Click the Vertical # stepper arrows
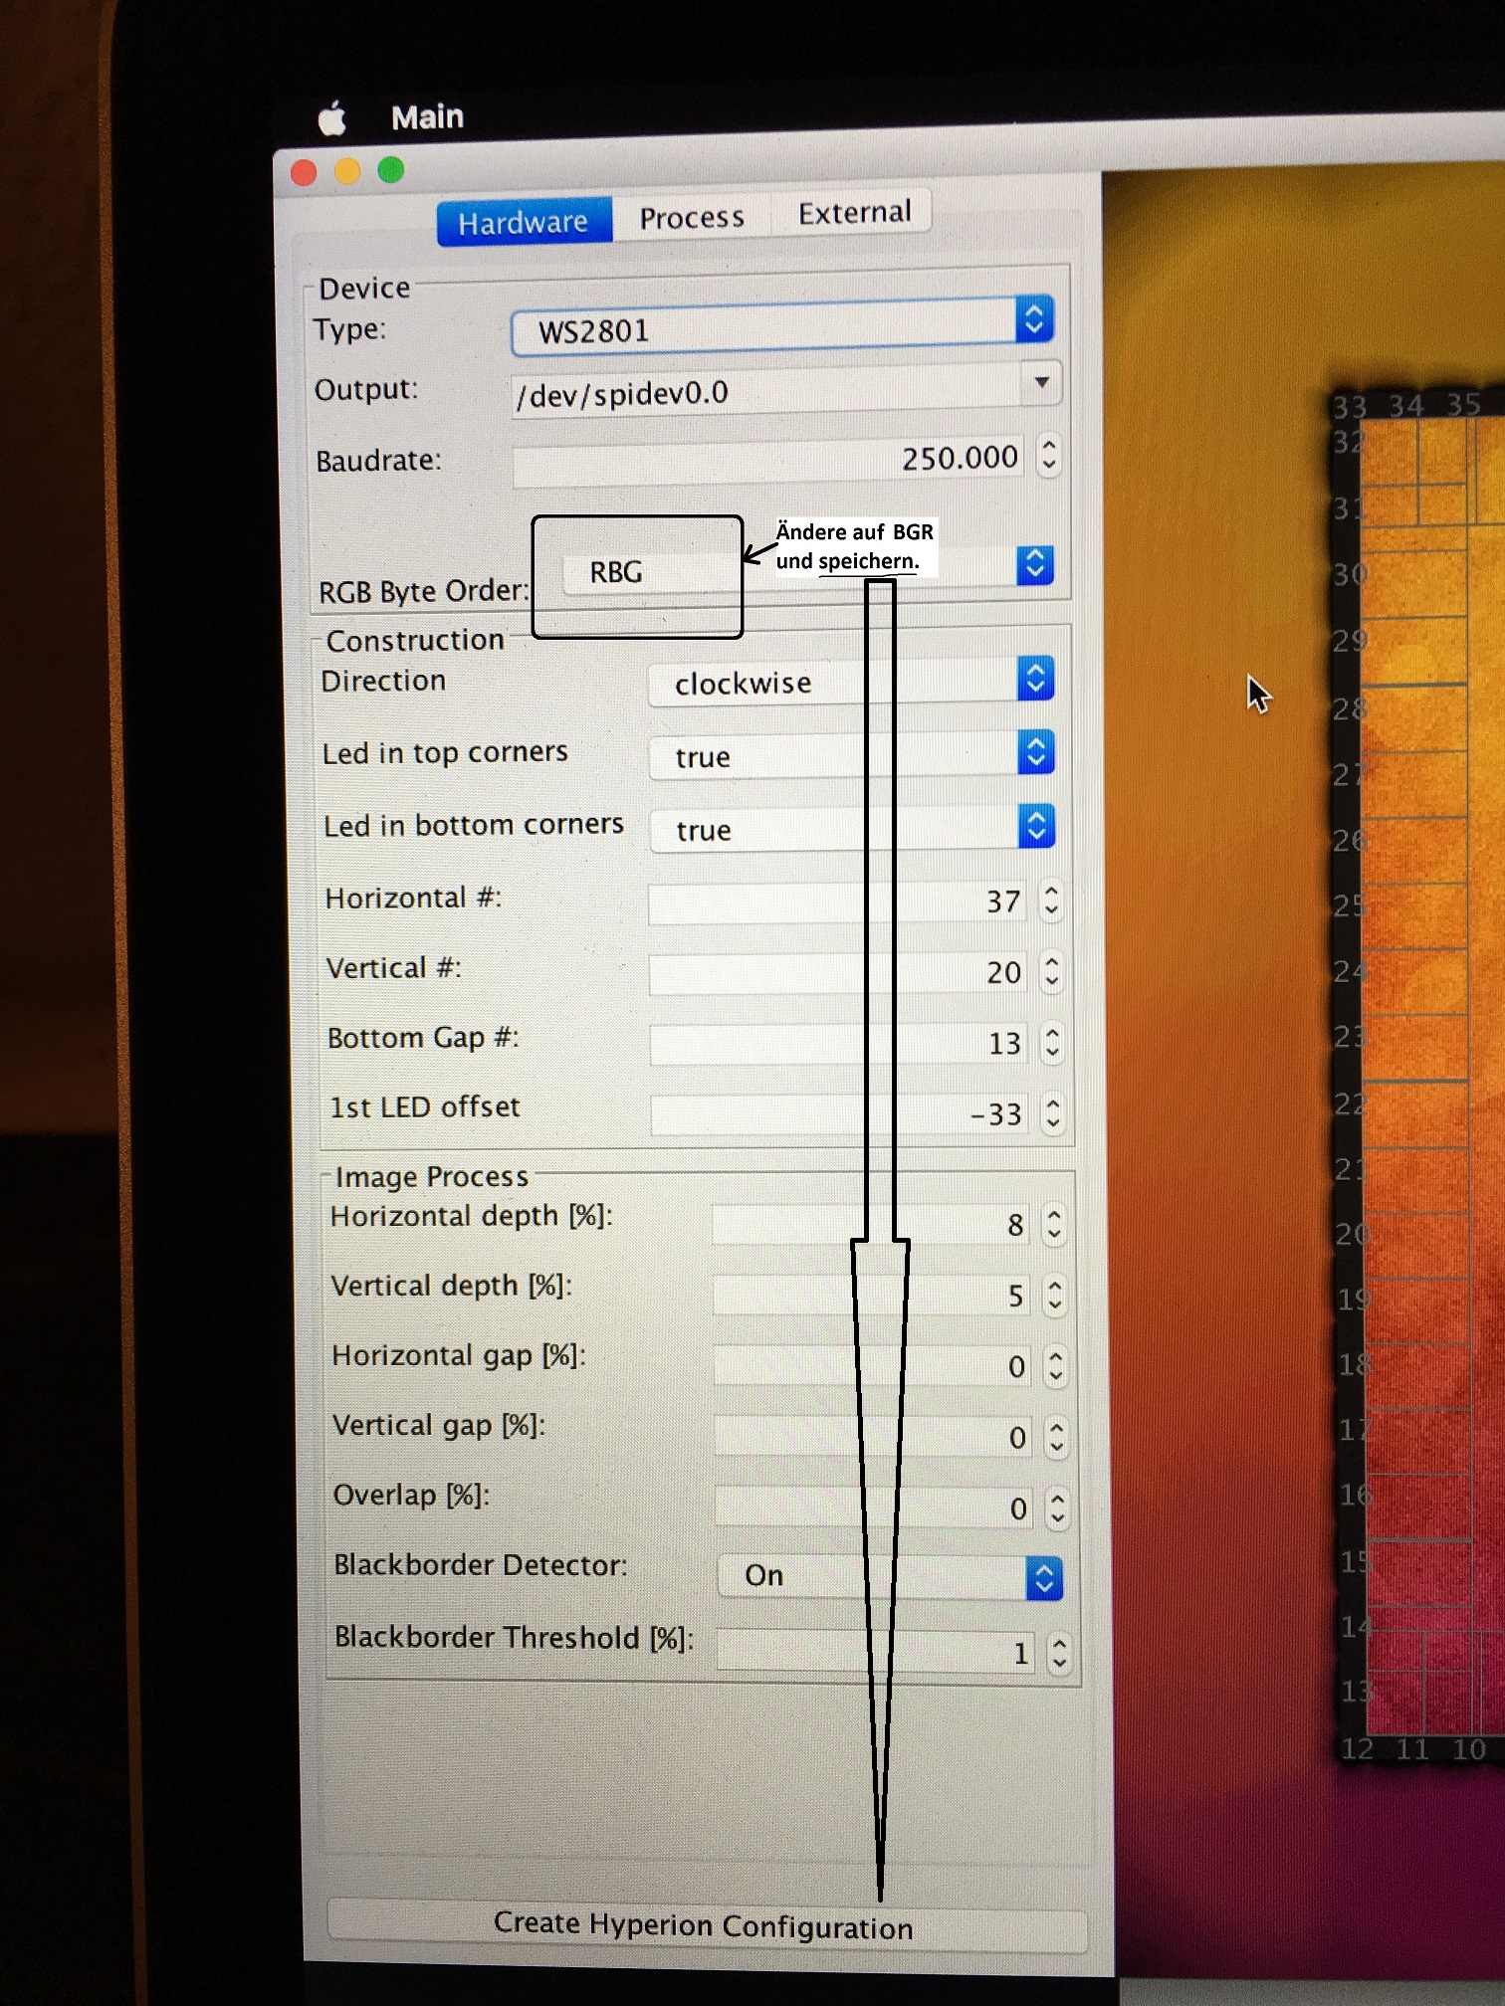1505x2006 pixels. pyautogui.click(x=1052, y=971)
